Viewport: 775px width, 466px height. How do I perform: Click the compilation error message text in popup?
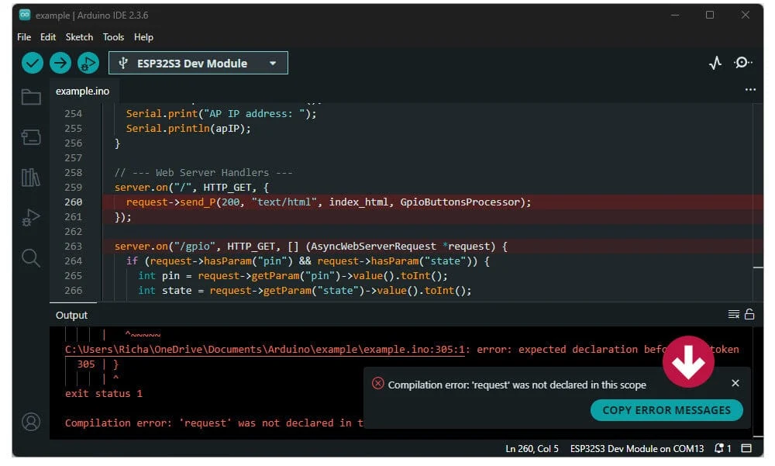coord(517,385)
